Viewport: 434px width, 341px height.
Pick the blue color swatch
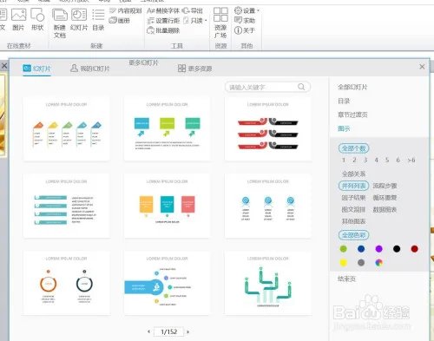tap(361, 249)
